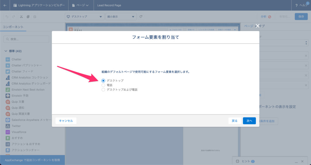Image resolution: width=311 pixels, height=165 pixels.
Task: Click the refresh icon next to zoom
Action: pos(141,17)
